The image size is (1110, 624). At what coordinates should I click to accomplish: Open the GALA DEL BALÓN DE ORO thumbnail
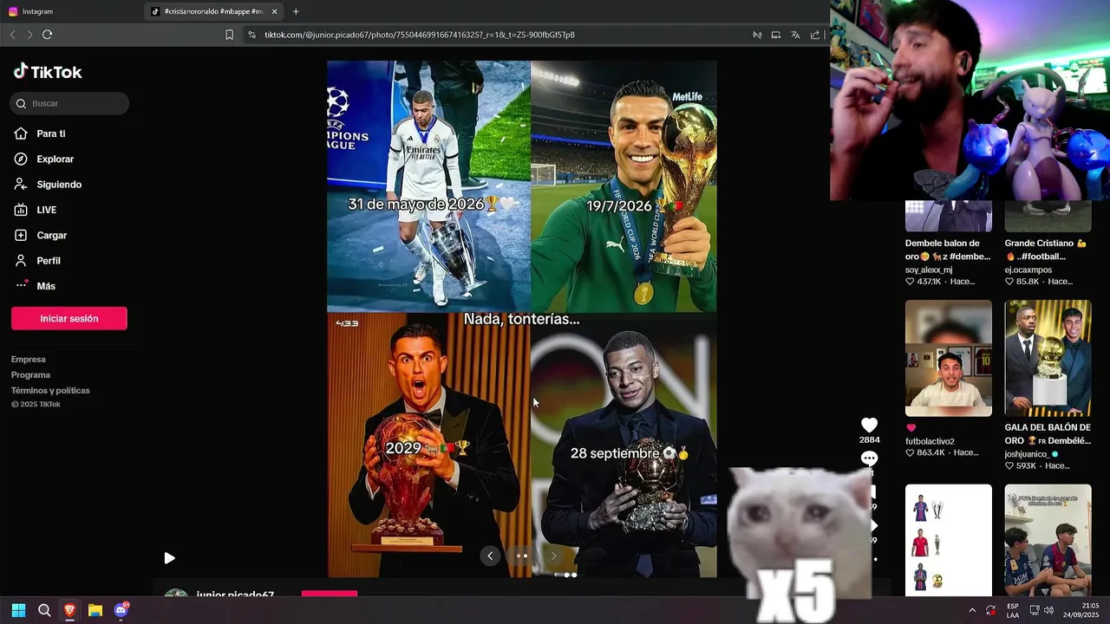[1048, 358]
